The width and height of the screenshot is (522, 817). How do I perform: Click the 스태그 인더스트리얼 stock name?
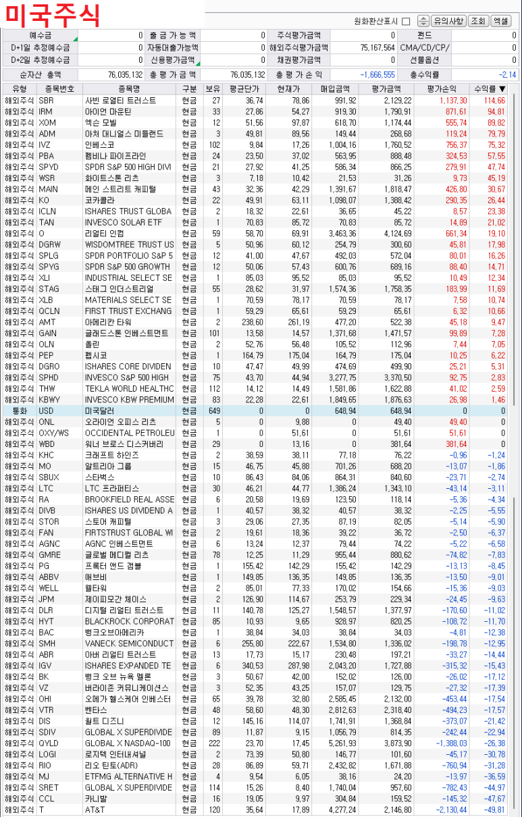click(x=120, y=289)
